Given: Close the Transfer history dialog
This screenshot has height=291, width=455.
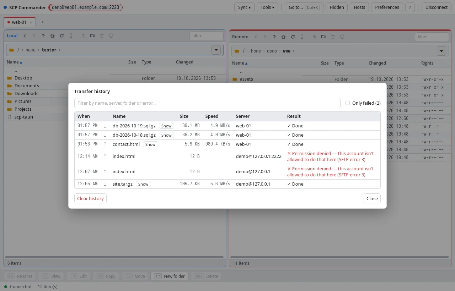Looking at the screenshot, I should pyautogui.click(x=372, y=198).
